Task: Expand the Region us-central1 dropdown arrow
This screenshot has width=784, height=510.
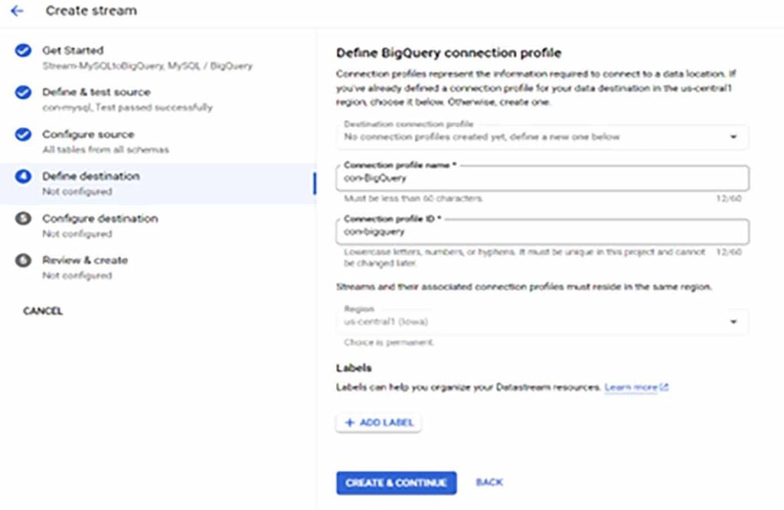Action: pos(733,322)
